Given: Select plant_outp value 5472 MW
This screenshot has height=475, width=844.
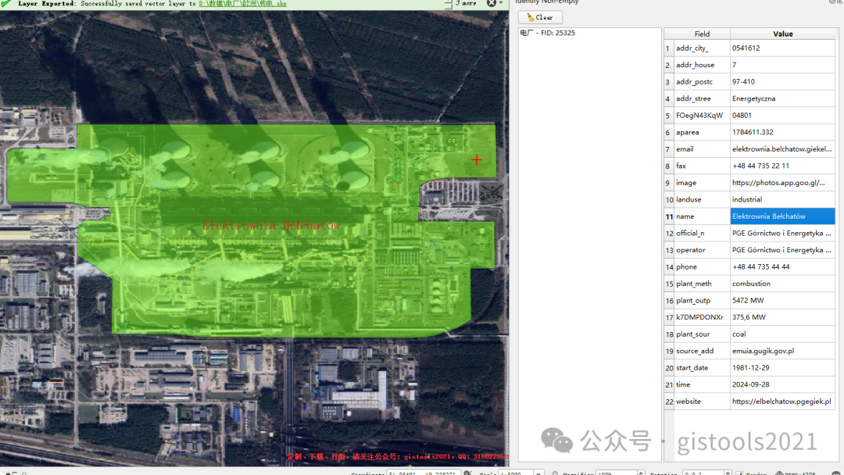Looking at the screenshot, I should coord(782,301).
